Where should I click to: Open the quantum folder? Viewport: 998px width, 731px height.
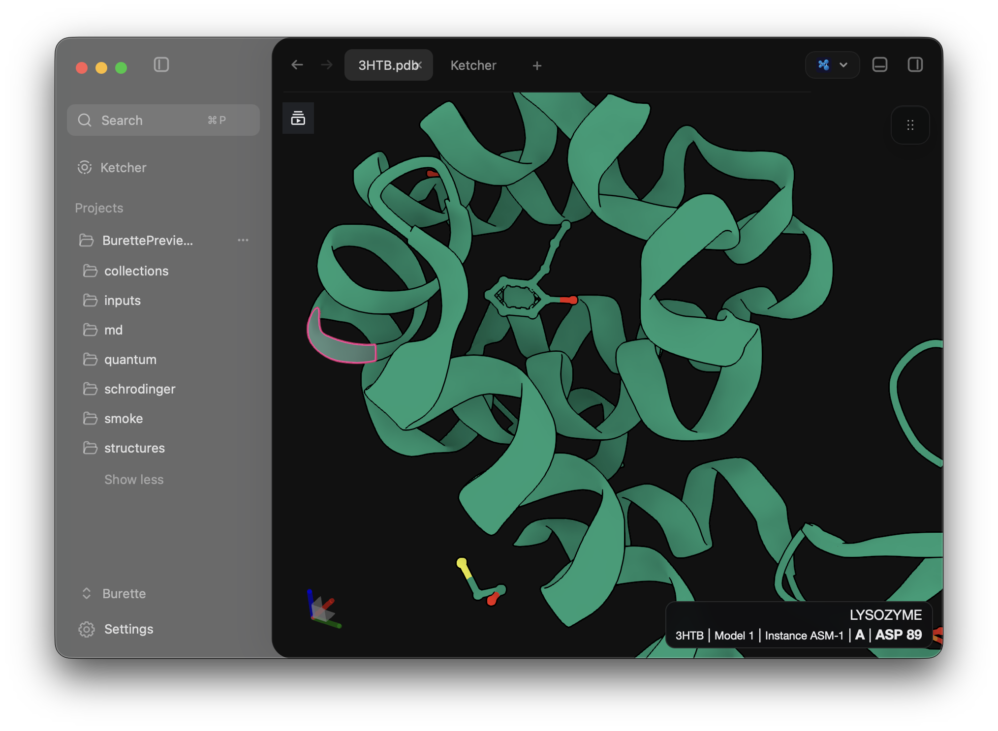[130, 360]
